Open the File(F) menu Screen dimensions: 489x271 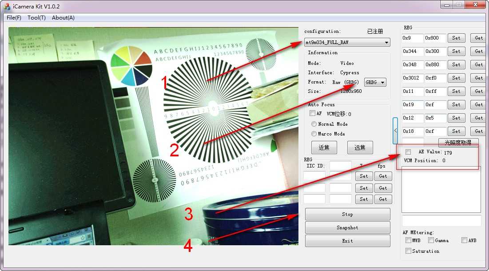pyautogui.click(x=14, y=18)
